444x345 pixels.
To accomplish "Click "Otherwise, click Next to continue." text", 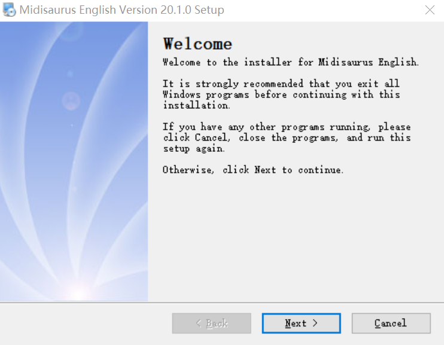I will pyautogui.click(x=253, y=170).
